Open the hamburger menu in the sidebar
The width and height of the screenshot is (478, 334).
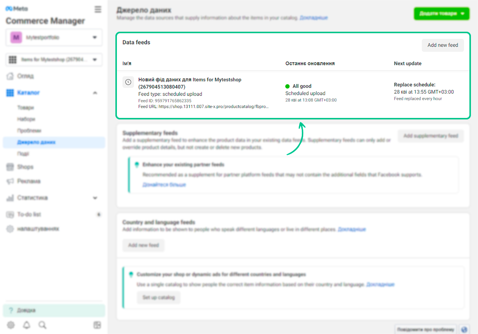pyautogui.click(x=98, y=9)
